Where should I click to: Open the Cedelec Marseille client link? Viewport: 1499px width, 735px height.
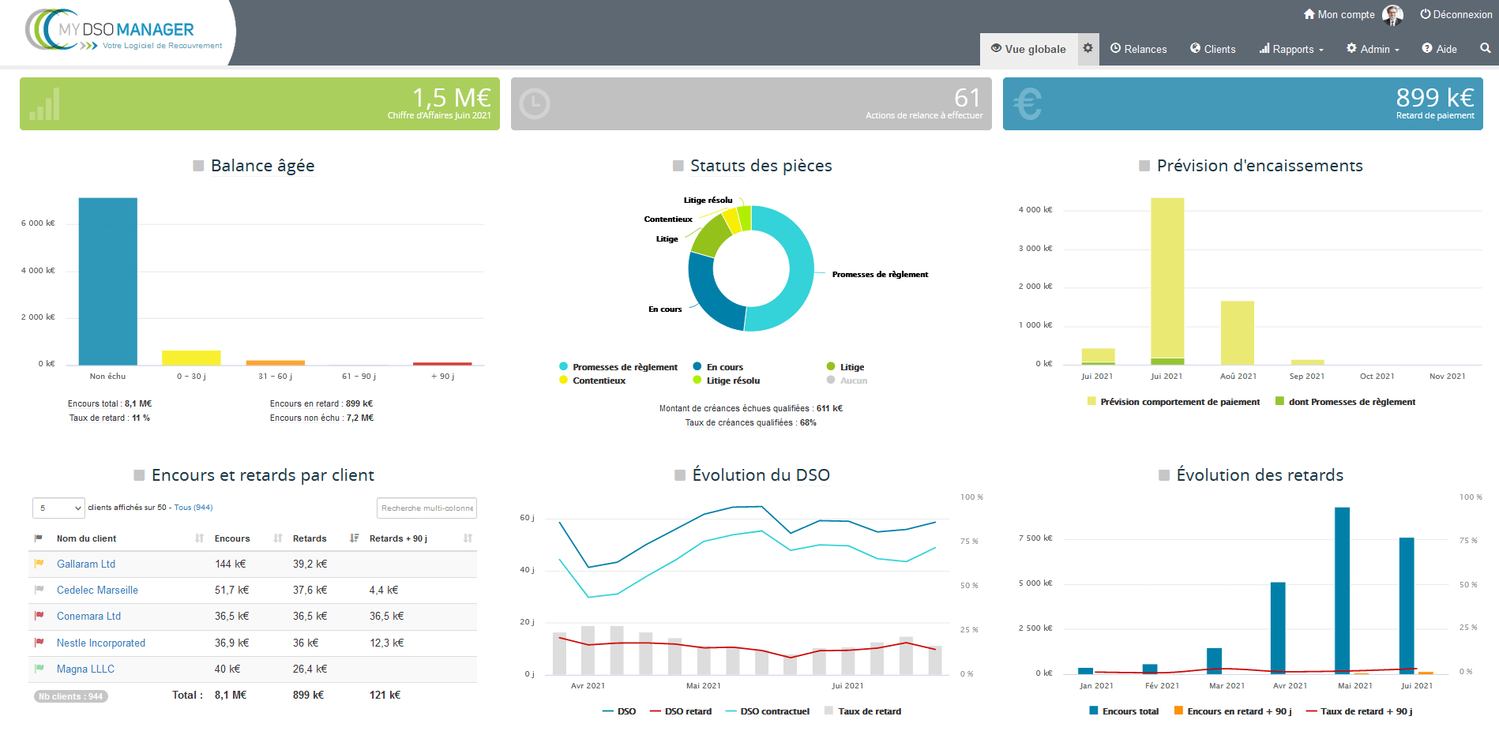pyautogui.click(x=97, y=590)
